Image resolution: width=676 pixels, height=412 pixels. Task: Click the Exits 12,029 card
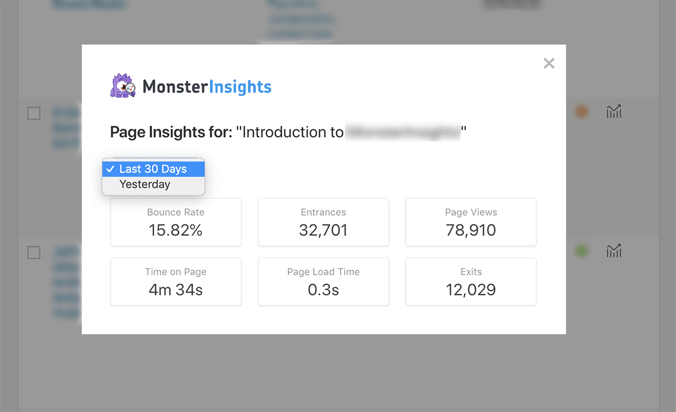pyautogui.click(x=471, y=281)
